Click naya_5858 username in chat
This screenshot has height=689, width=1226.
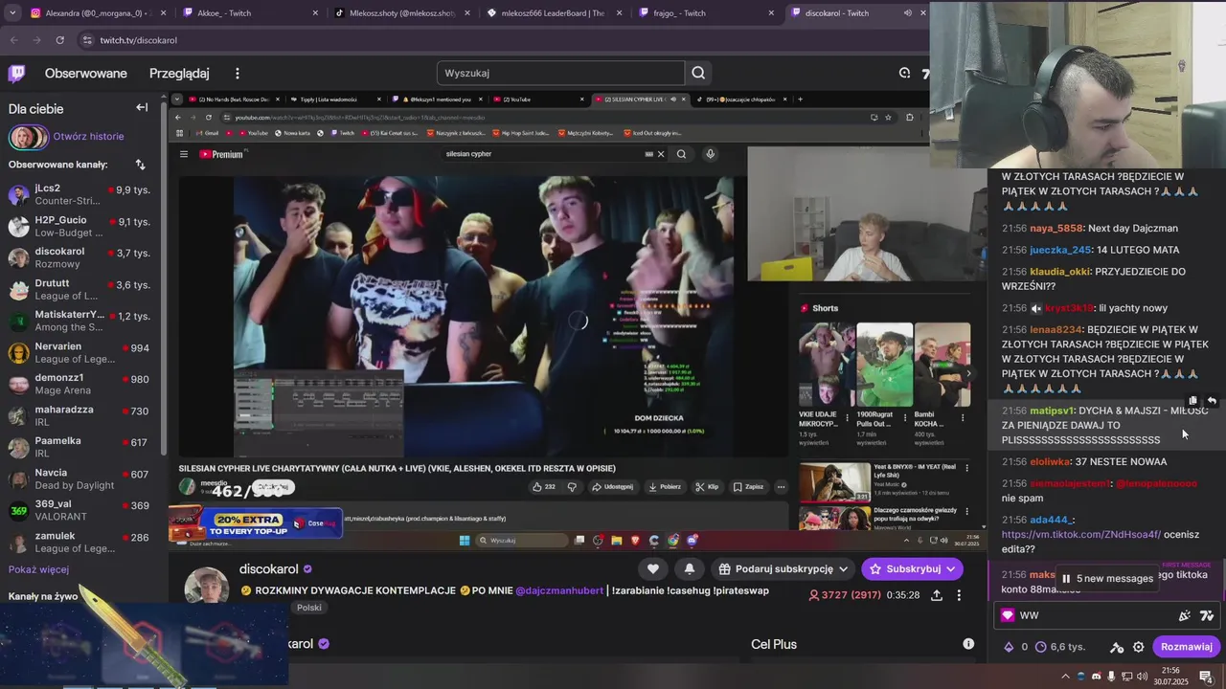tap(1056, 229)
